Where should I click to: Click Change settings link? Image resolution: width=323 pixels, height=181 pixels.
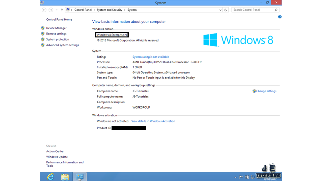(x=266, y=91)
